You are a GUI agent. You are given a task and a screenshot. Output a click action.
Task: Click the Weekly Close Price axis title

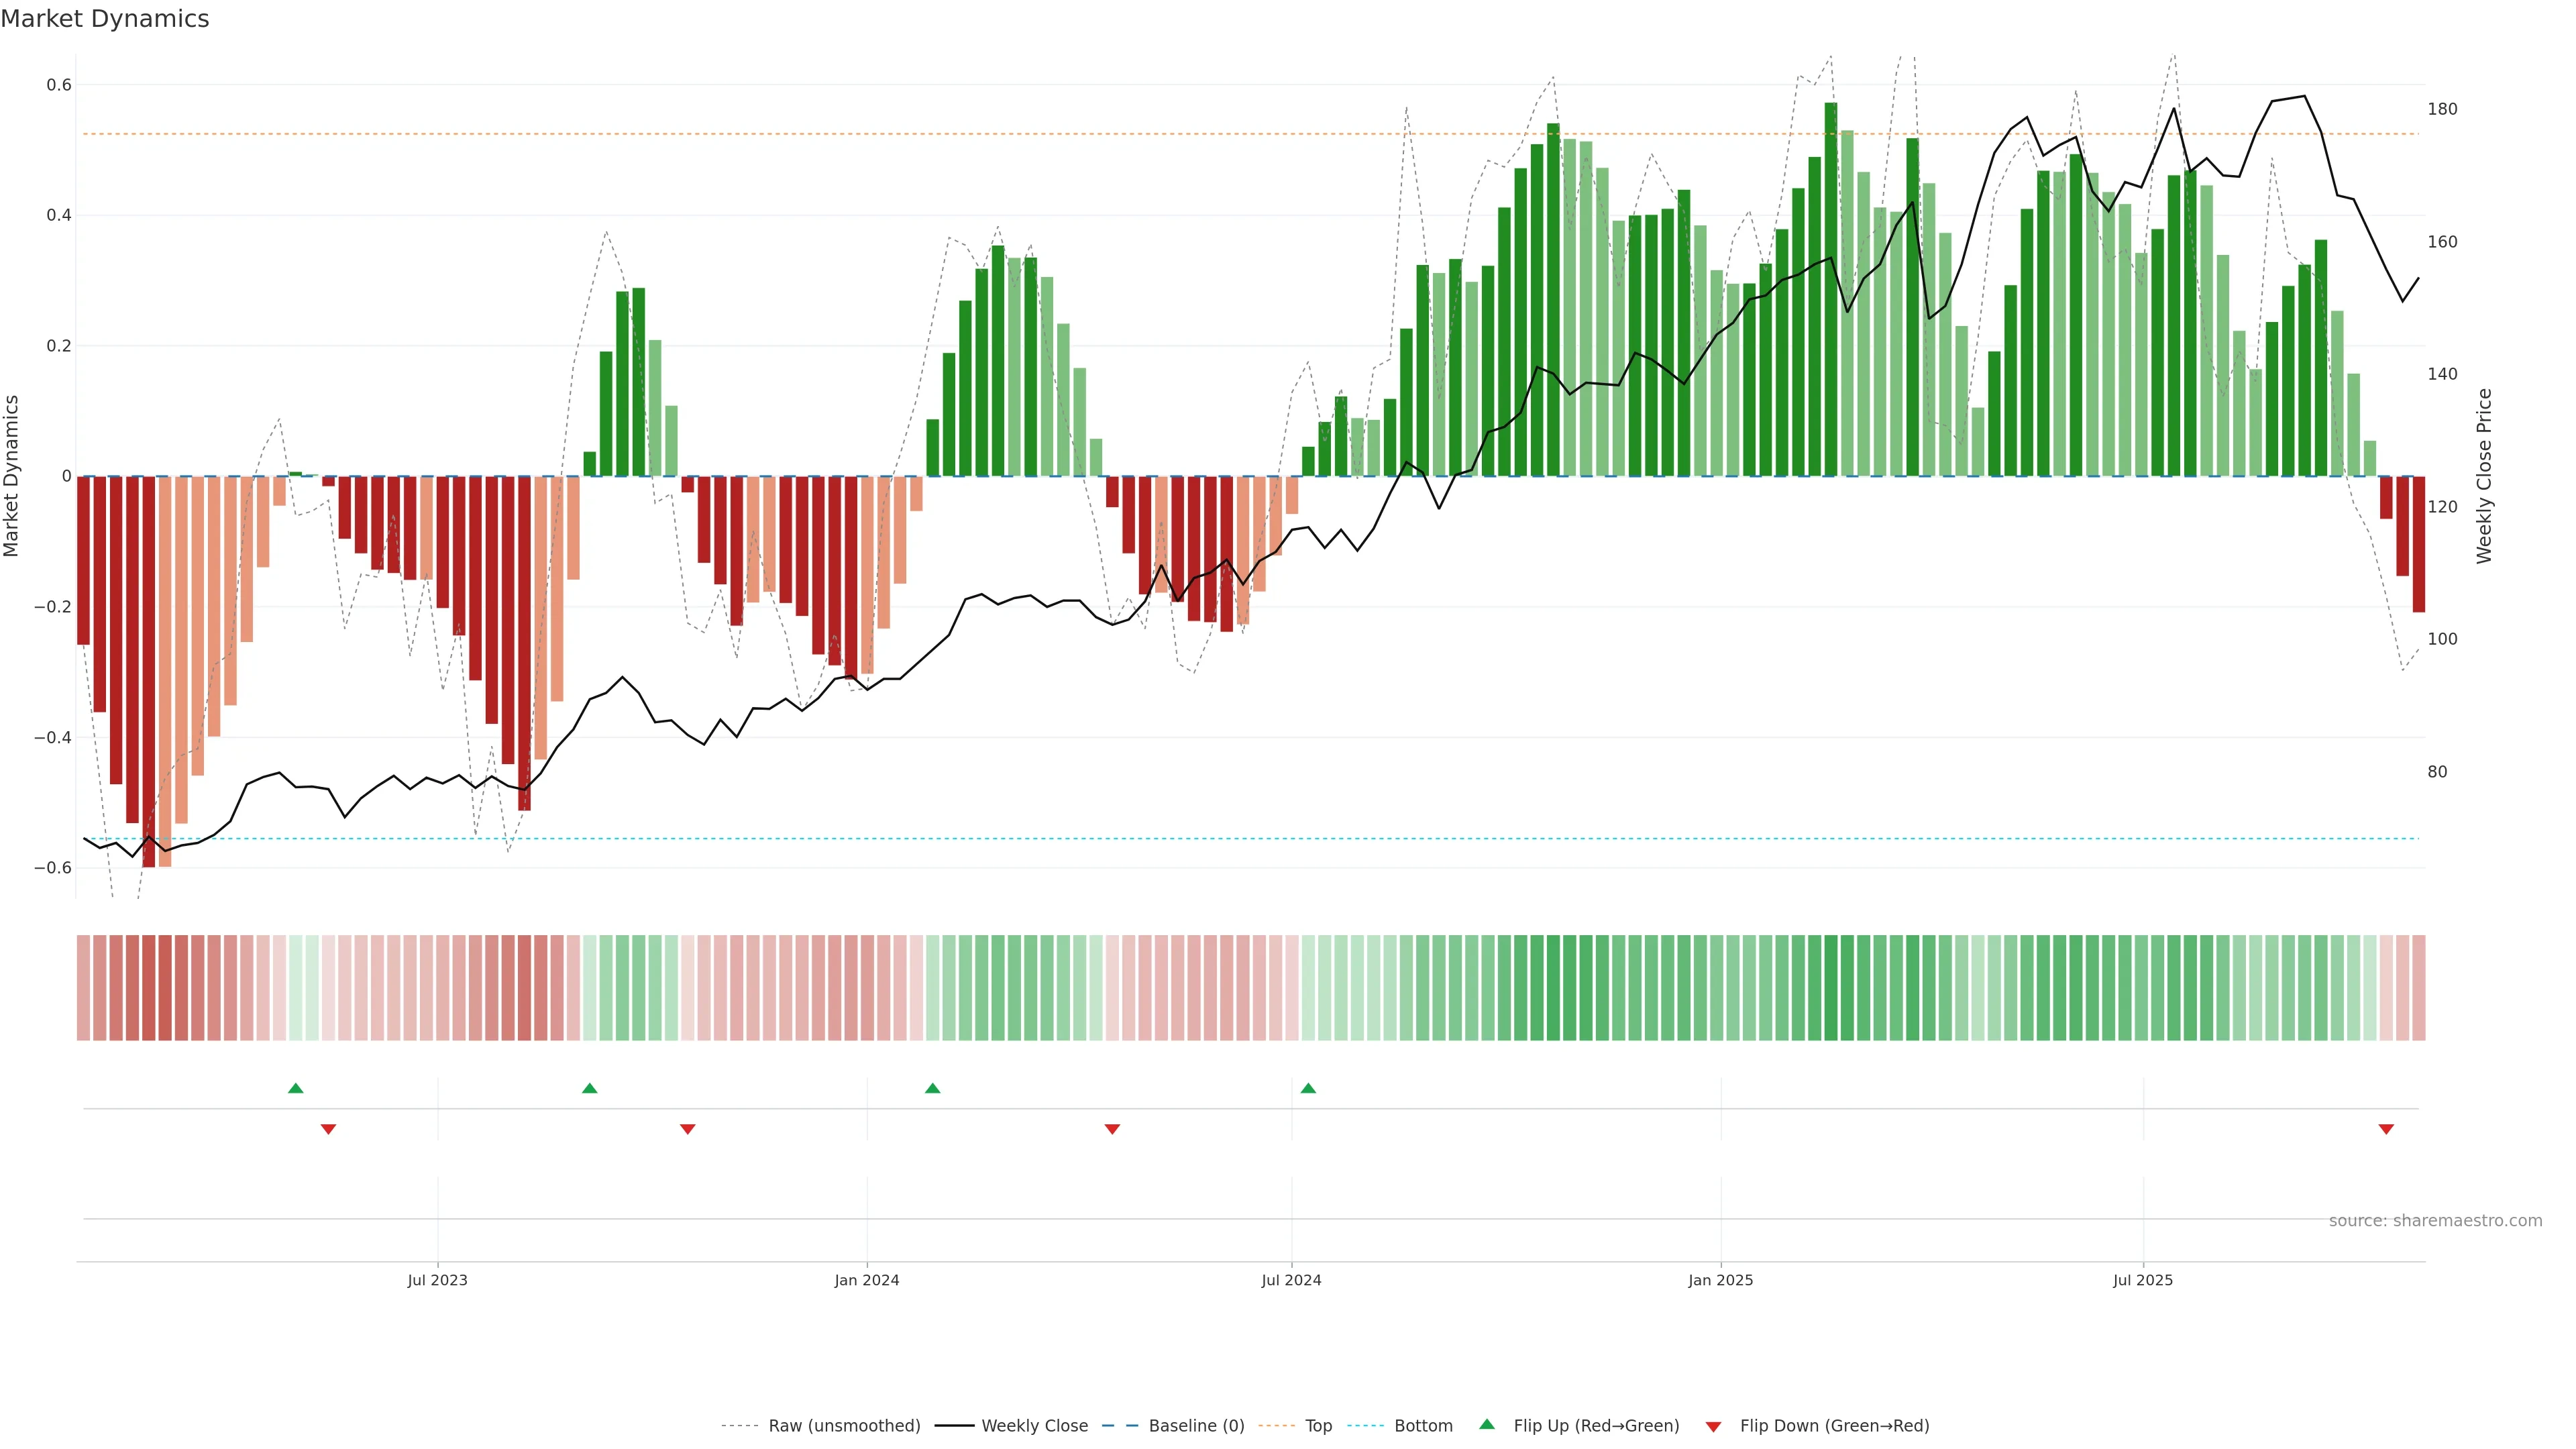2484,476
